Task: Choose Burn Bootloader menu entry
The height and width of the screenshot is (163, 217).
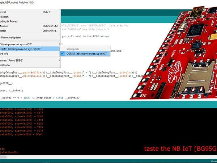Action: [x=30, y=65]
